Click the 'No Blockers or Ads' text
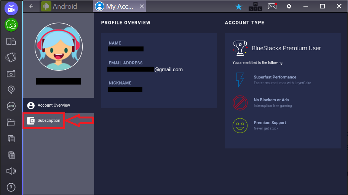 point(271,100)
